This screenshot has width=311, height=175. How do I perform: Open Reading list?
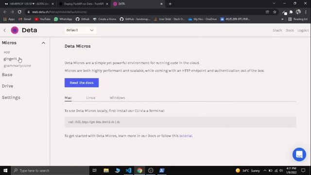(x=298, y=19)
